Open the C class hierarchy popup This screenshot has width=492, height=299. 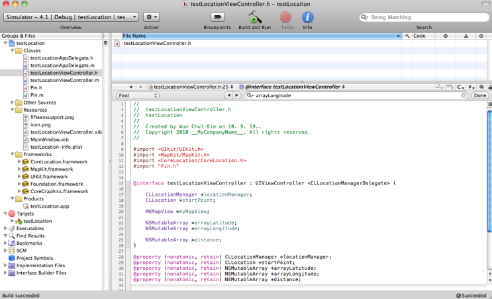point(460,87)
